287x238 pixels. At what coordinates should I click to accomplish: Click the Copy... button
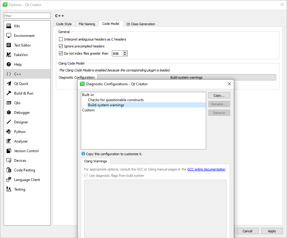click(x=219, y=95)
